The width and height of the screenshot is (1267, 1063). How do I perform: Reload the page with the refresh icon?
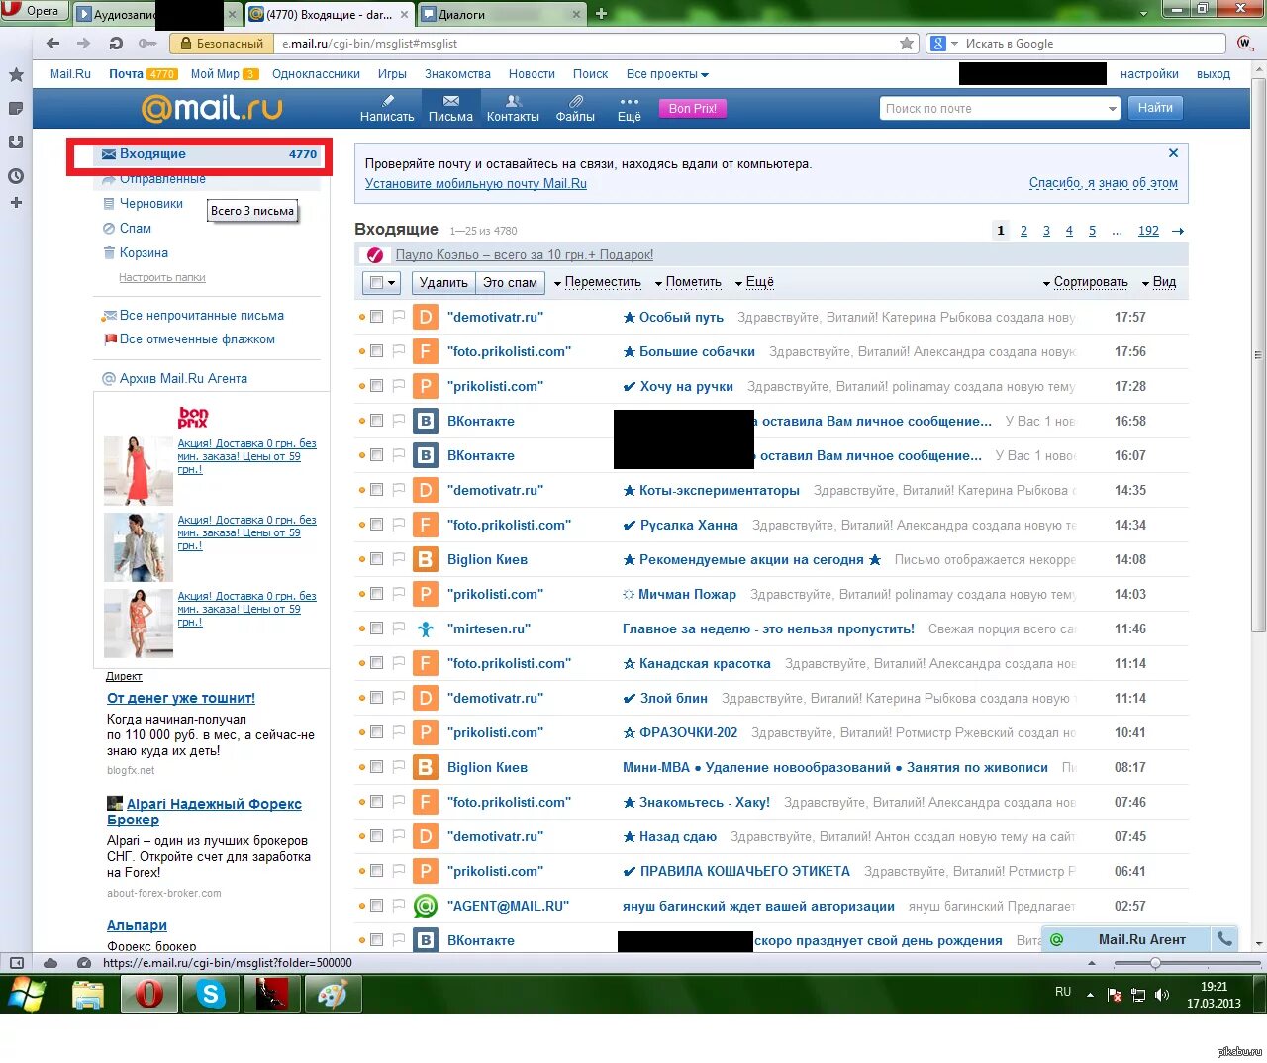click(x=116, y=44)
